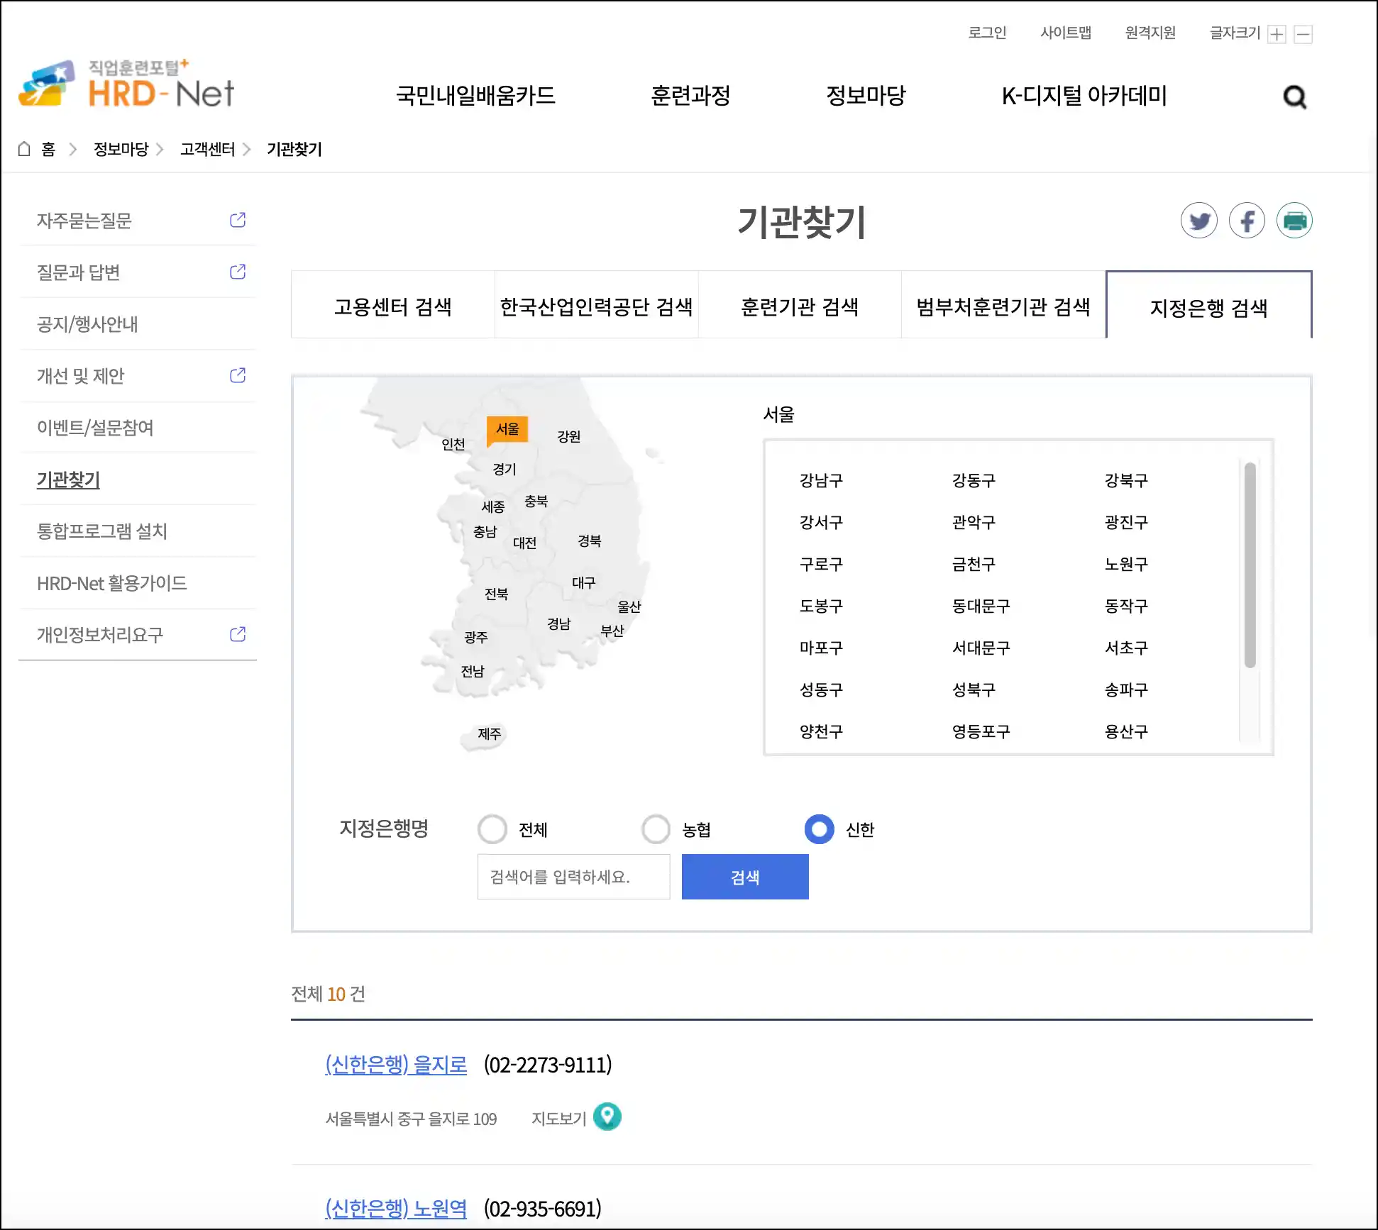Open 이벤트/설문참여 sidebar item

(x=138, y=427)
